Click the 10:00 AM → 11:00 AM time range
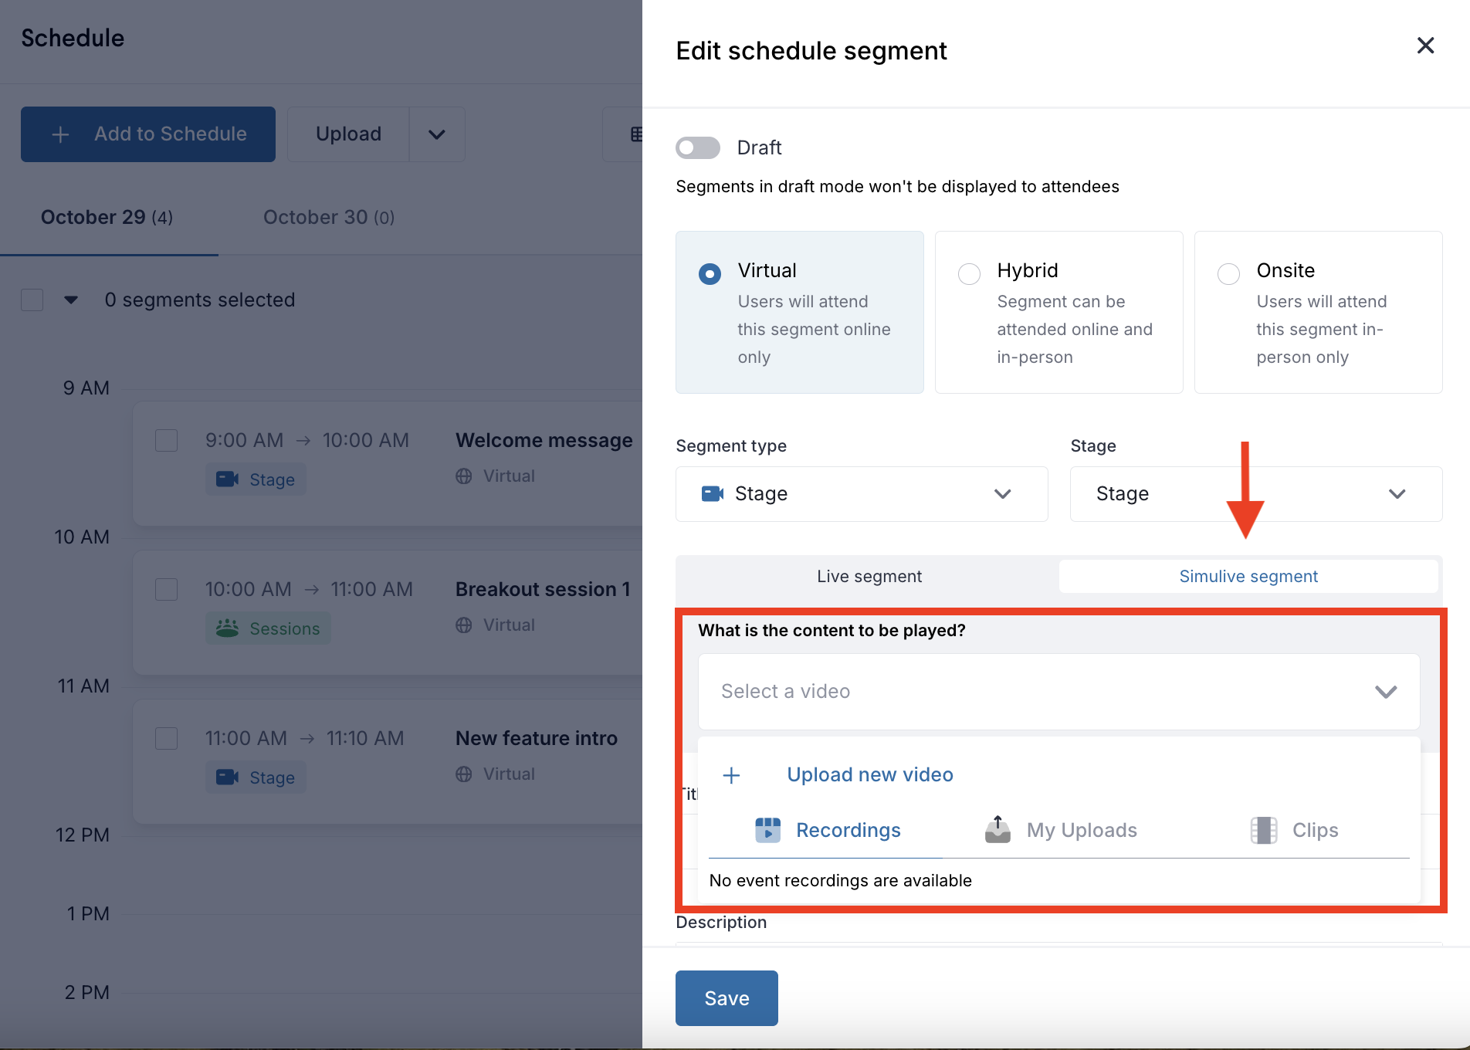 click(x=309, y=589)
